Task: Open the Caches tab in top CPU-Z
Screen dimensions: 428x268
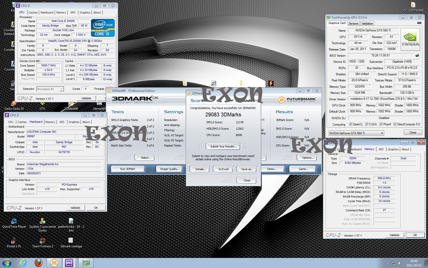Action: tap(33, 13)
